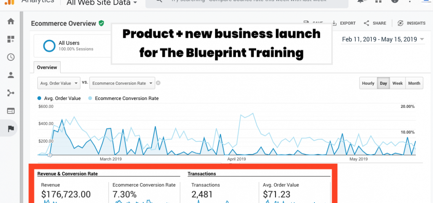Switch chart granularity to Week

pos(398,83)
